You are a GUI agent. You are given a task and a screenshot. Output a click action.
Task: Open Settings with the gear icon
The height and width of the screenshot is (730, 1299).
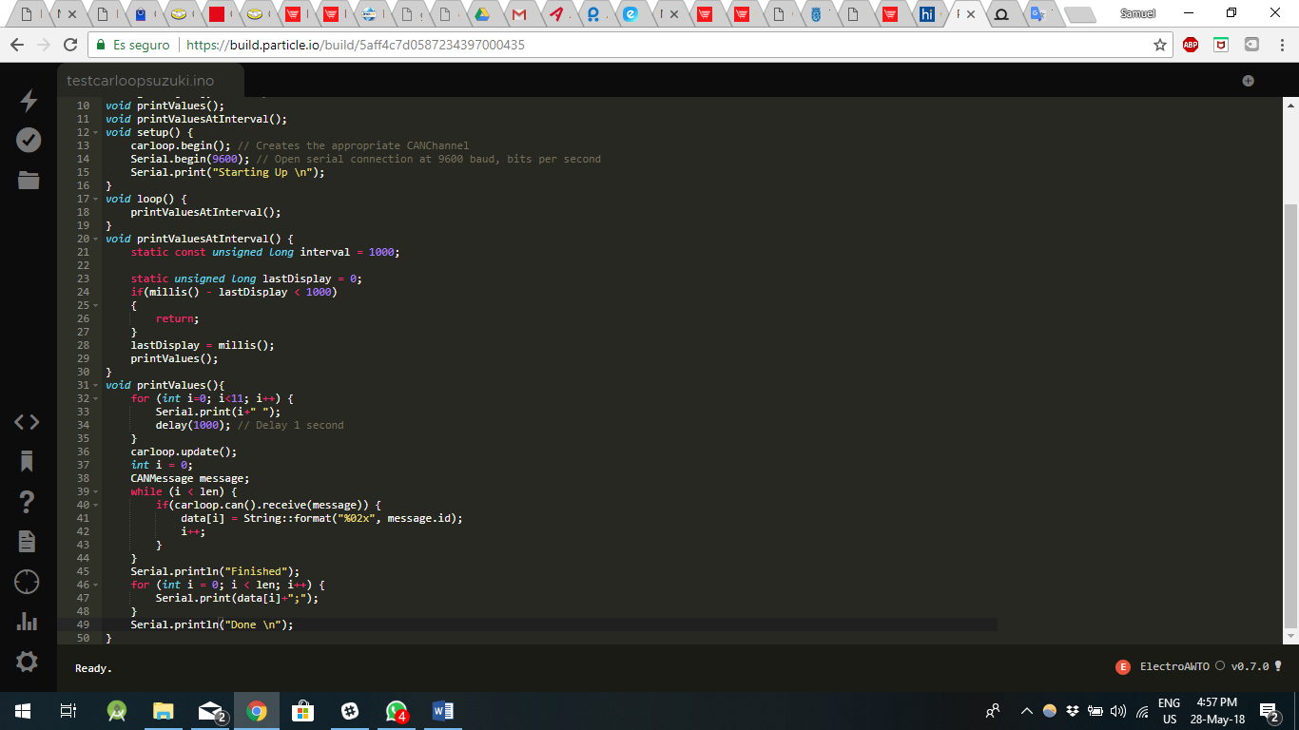[x=28, y=662]
